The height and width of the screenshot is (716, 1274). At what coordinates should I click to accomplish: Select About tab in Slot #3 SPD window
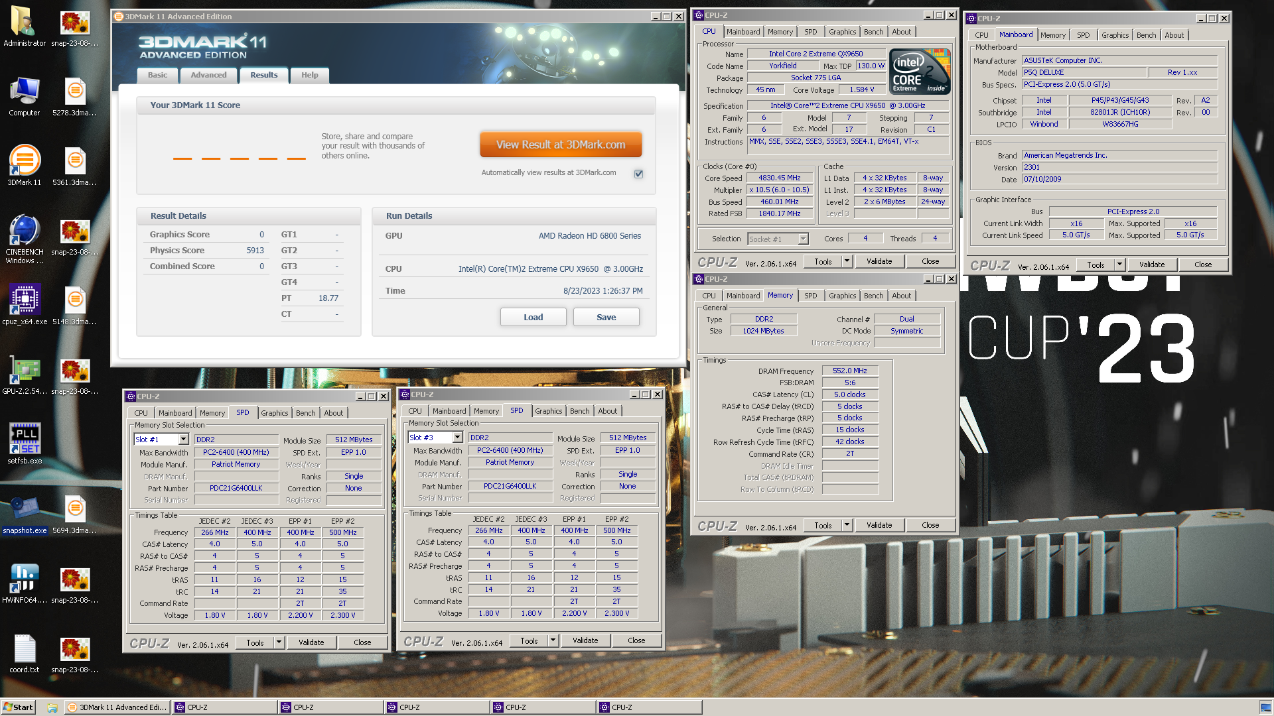point(607,411)
